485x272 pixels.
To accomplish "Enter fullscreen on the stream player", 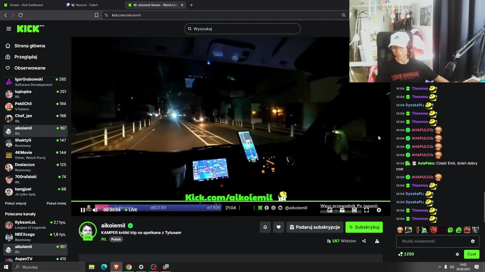I will pos(366,210).
